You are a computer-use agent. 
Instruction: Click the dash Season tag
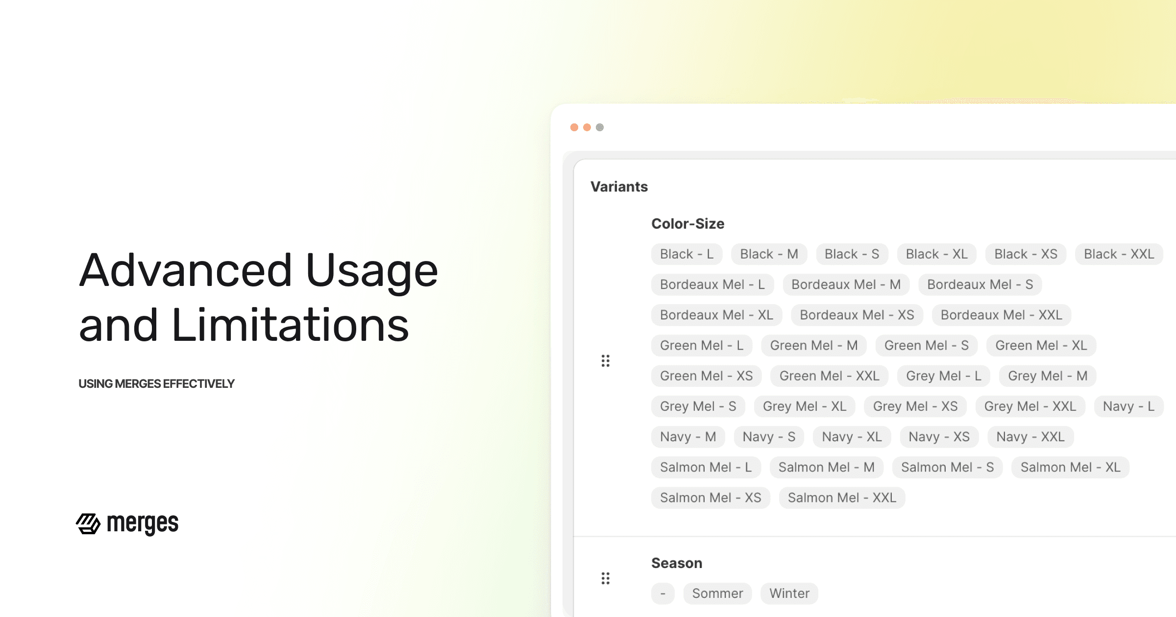[x=662, y=593]
